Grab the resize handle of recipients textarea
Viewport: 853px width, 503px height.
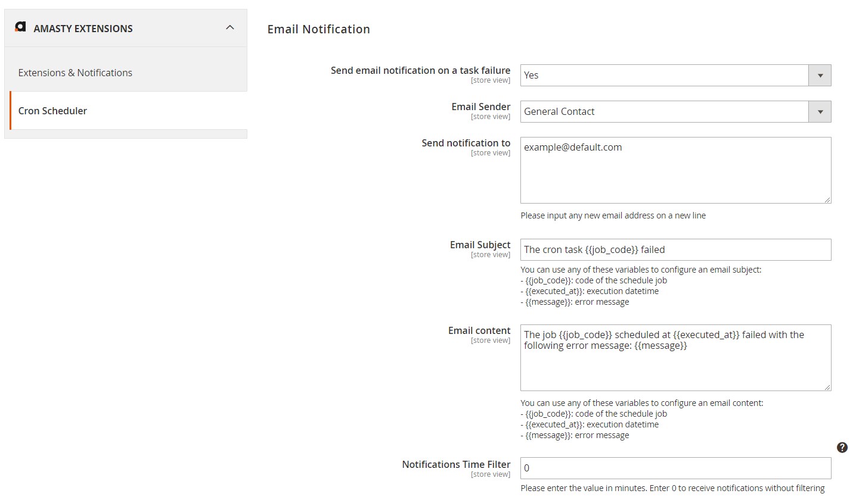(x=827, y=200)
